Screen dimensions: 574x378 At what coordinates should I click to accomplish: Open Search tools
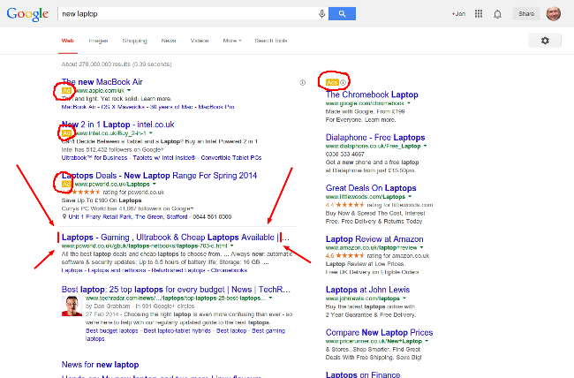coord(271,41)
